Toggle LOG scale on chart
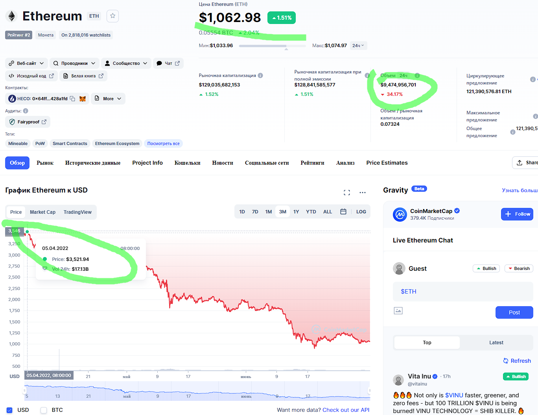 coord(361,212)
